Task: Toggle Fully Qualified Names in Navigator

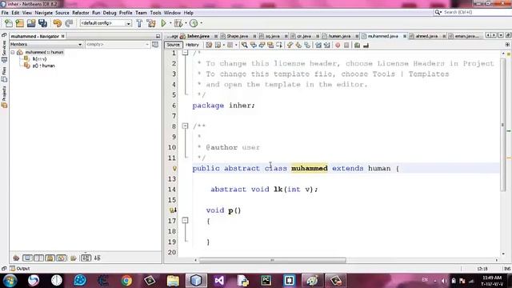Action: [74, 258]
